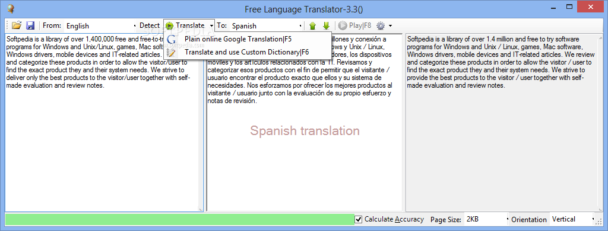Expand the gear settings dropdown arrow

click(x=390, y=26)
